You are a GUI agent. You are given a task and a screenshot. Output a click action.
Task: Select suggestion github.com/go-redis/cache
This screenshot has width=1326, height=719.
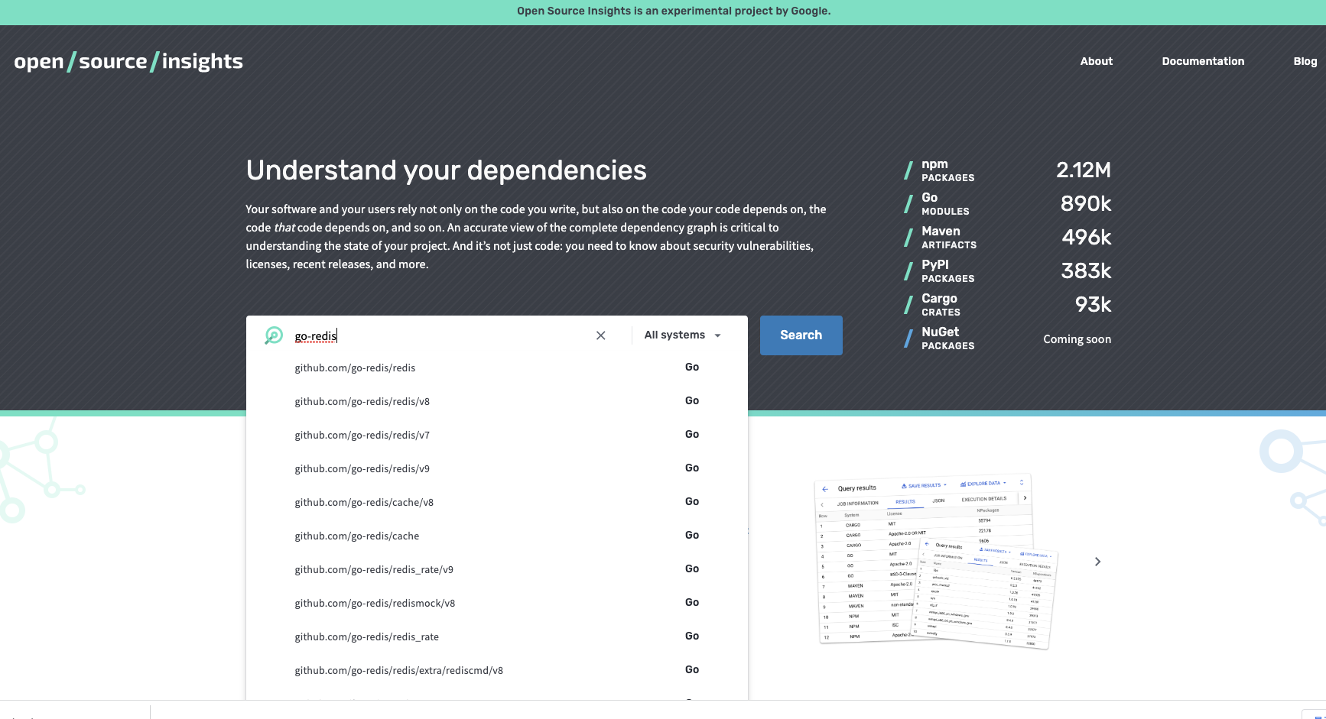point(497,536)
